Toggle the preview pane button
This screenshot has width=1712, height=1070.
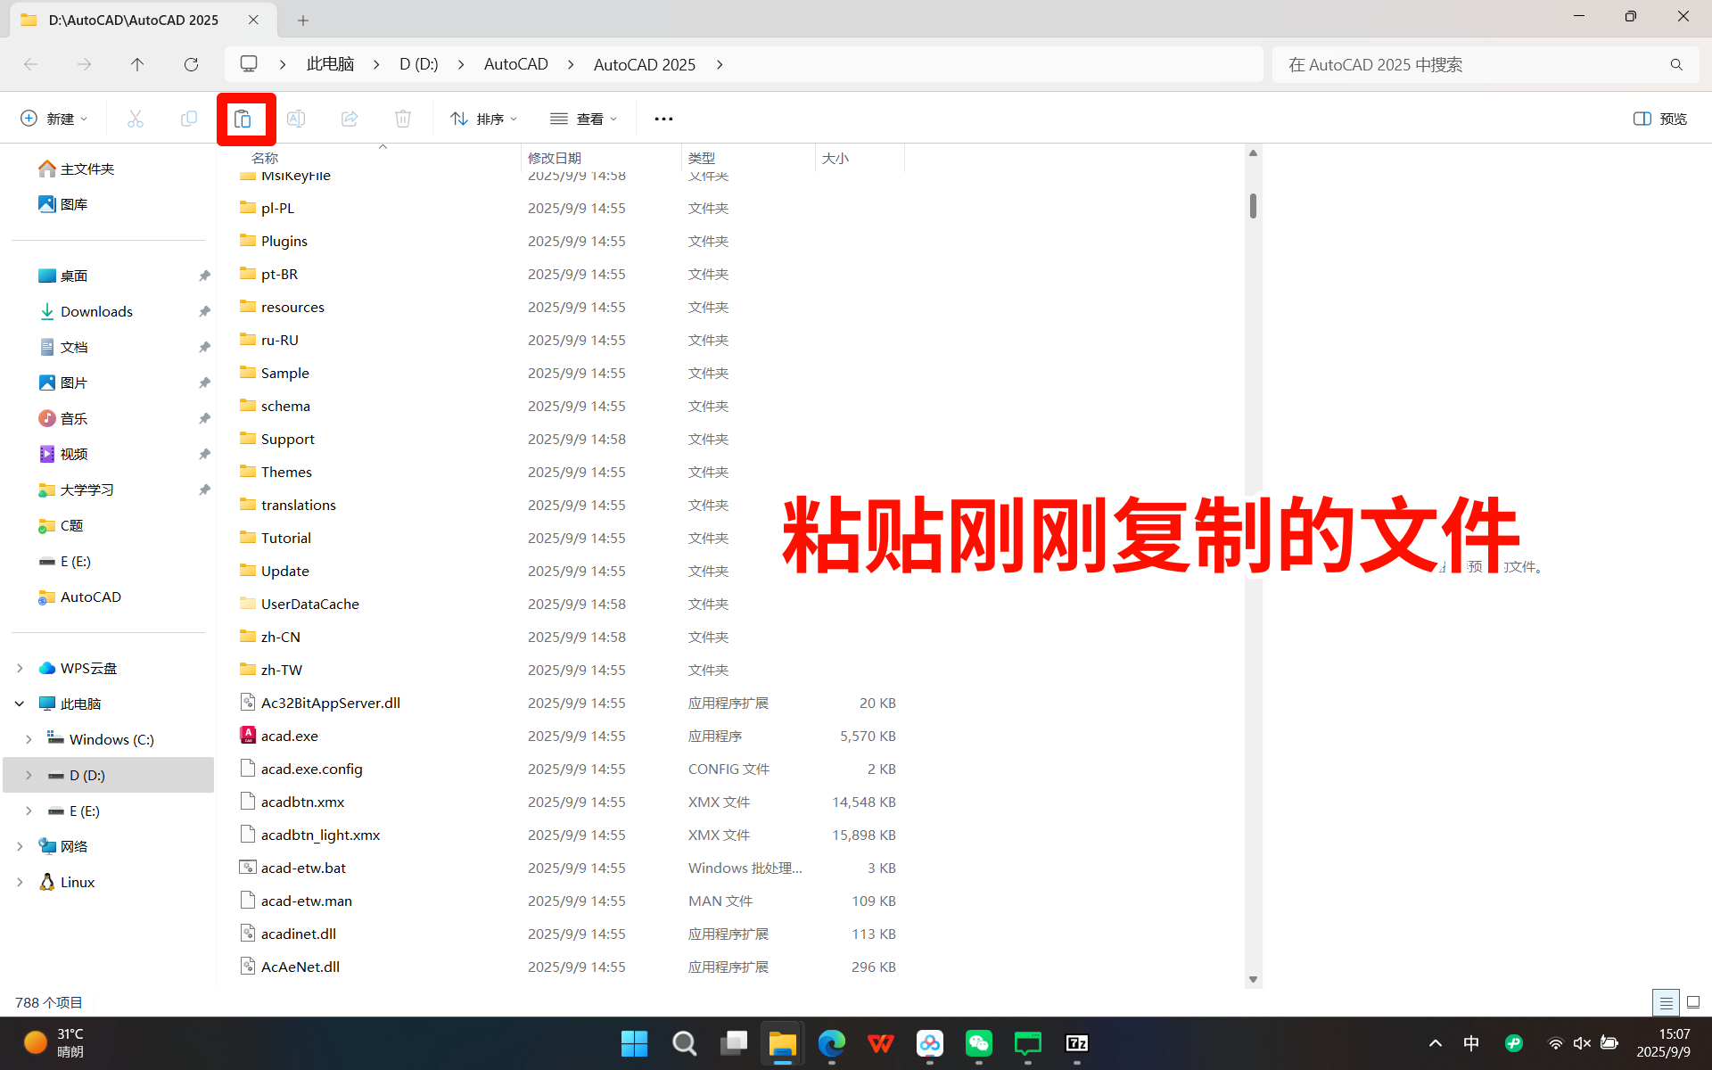1659,119
